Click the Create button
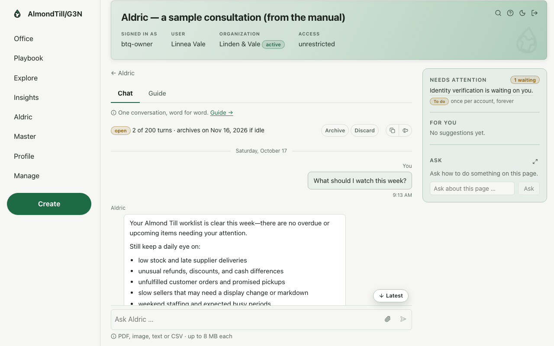Screen dimensions: 554x346 coord(49,204)
